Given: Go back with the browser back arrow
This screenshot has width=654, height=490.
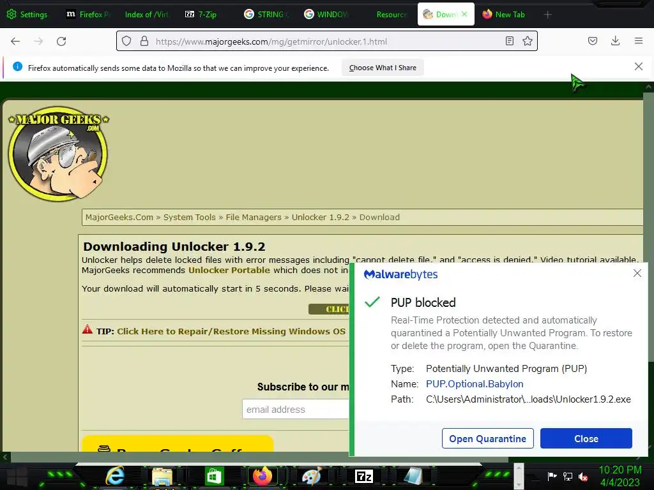Looking at the screenshot, I should pyautogui.click(x=15, y=41).
